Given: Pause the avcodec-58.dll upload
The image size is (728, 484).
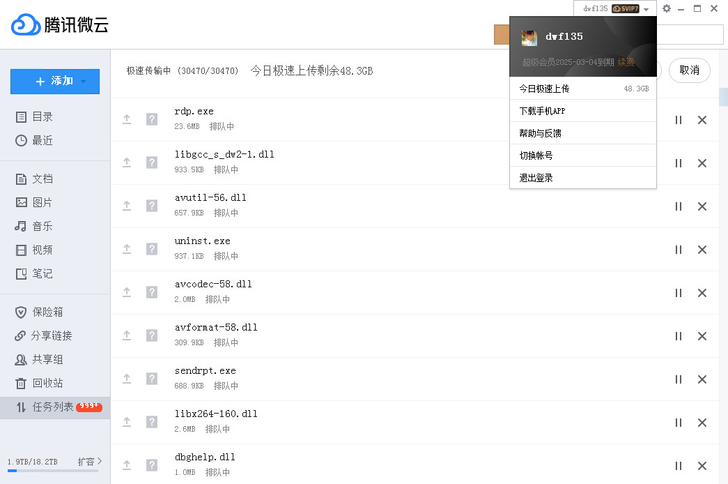Looking at the screenshot, I should click(679, 293).
